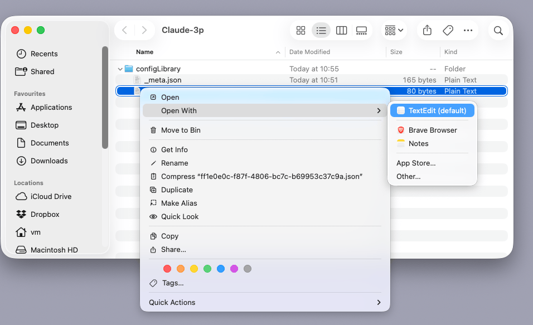Click the Share toolbar icon
Screen dimensions: 533x325
click(x=427, y=30)
